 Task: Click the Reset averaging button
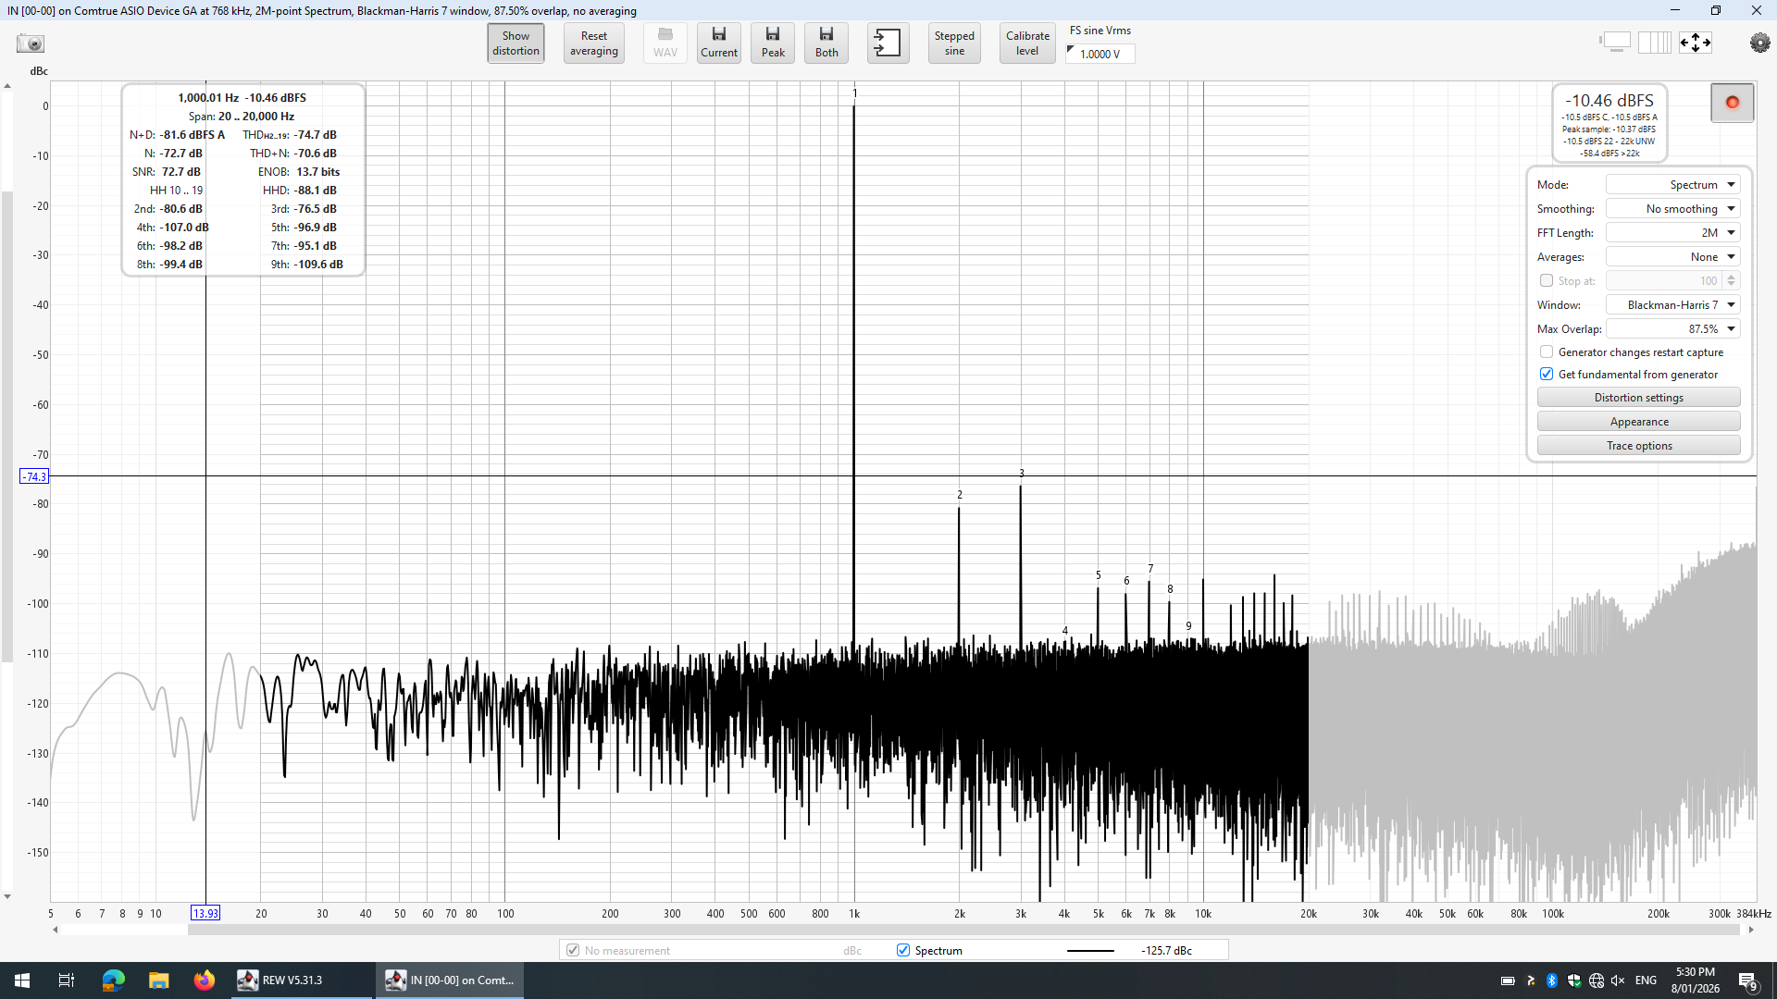click(593, 43)
